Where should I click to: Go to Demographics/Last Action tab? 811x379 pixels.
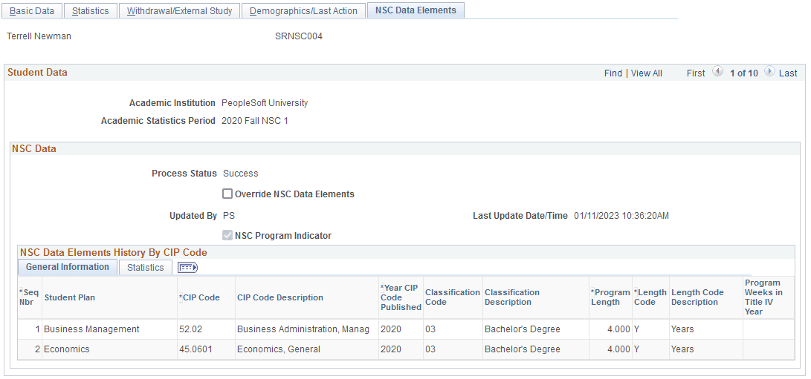click(303, 11)
